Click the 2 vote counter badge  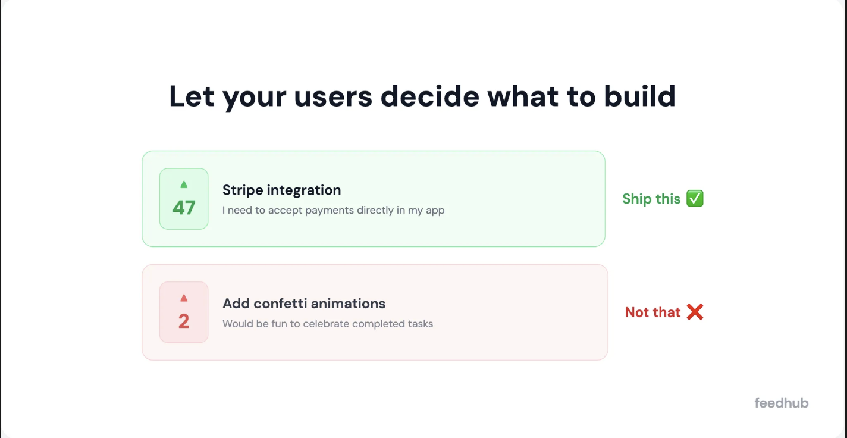(183, 321)
